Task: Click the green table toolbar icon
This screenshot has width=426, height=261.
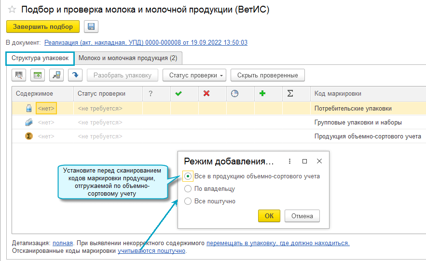Action: click(38, 75)
